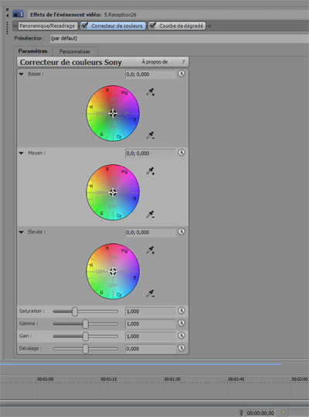Animate the Saturation value with its clock icon
Image resolution: width=309 pixels, height=417 pixels.
[x=182, y=310]
